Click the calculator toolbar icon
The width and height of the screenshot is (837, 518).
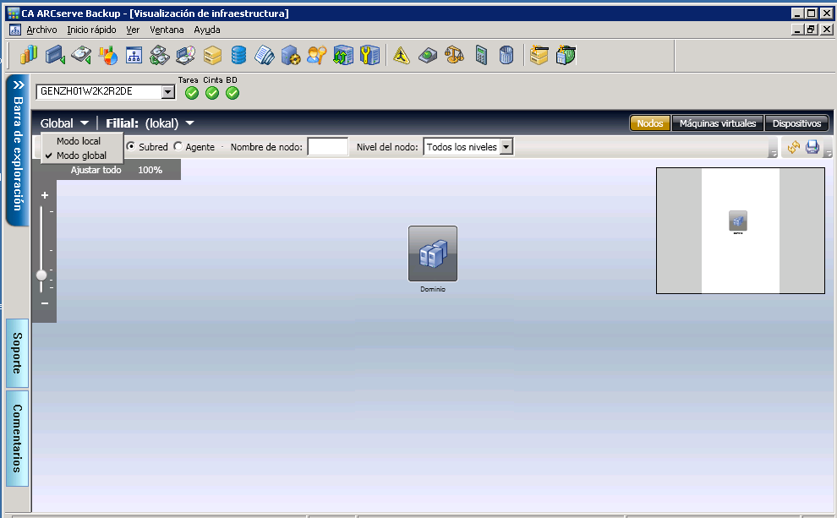pyautogui.click(x=481, y=55)
